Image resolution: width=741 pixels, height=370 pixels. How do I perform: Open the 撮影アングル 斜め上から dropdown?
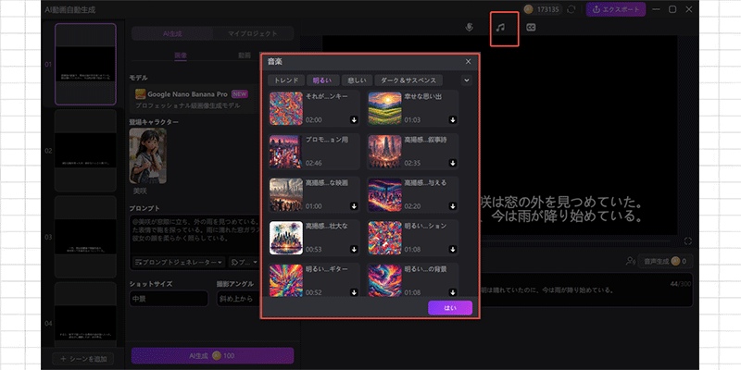pos(236,299)
